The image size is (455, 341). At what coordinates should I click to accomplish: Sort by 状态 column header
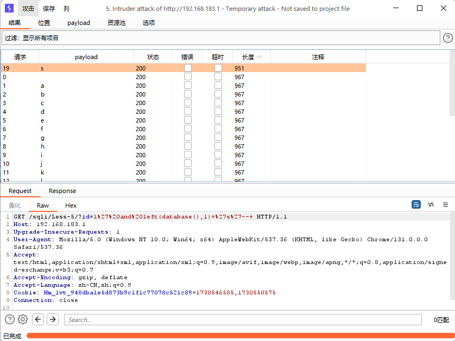coord(153,57)
